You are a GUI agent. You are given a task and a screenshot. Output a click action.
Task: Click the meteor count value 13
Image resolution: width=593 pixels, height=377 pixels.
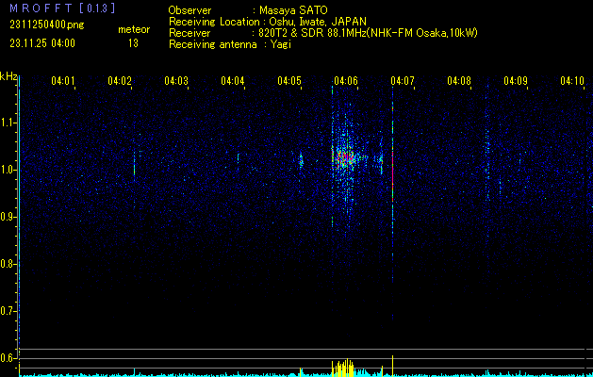pos(133,43)
